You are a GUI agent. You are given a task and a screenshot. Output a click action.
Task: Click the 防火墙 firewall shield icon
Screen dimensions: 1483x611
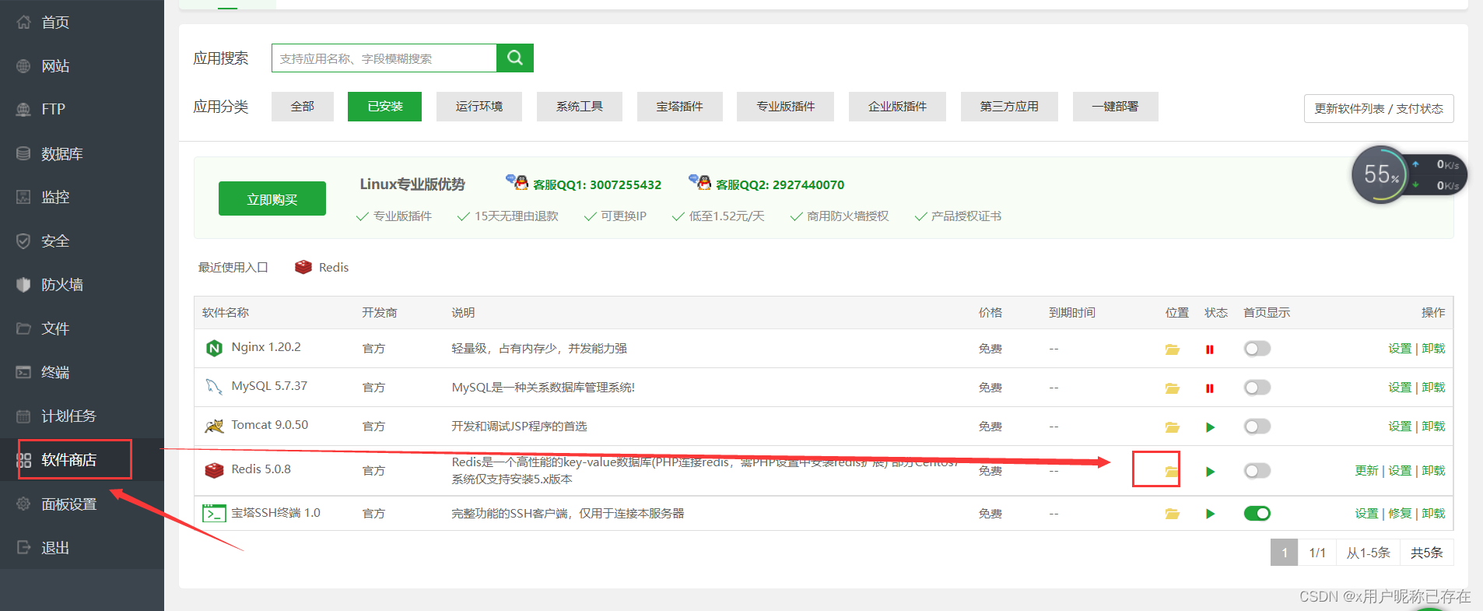point(24,285)
